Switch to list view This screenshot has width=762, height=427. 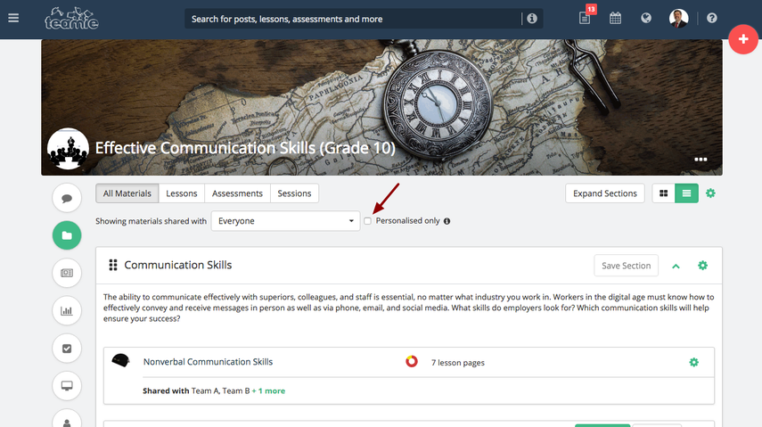[x=686, y=193]
